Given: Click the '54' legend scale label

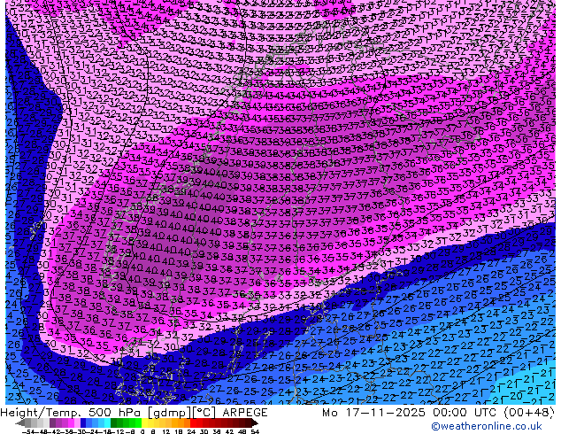Looking at the screenshot, I should [x=255, y=432].
